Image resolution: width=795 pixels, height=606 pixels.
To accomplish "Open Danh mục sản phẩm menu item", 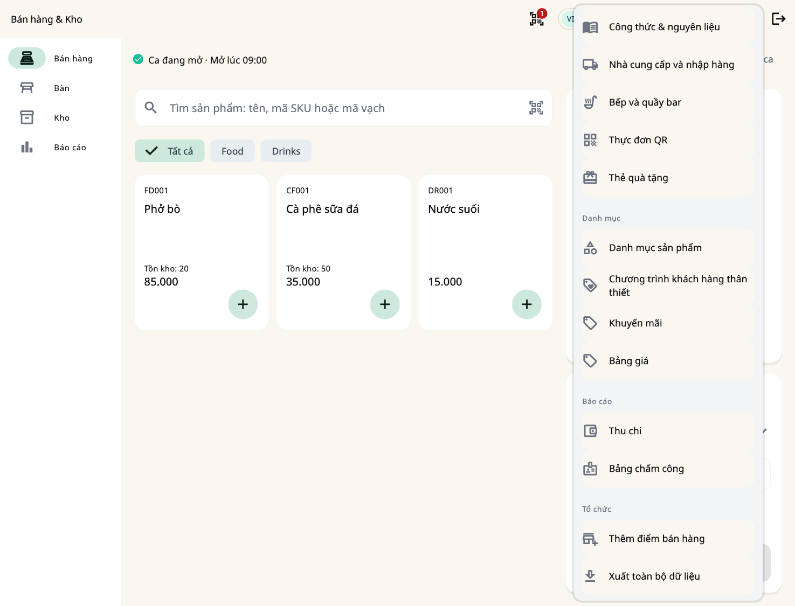I will click(668, 248).
